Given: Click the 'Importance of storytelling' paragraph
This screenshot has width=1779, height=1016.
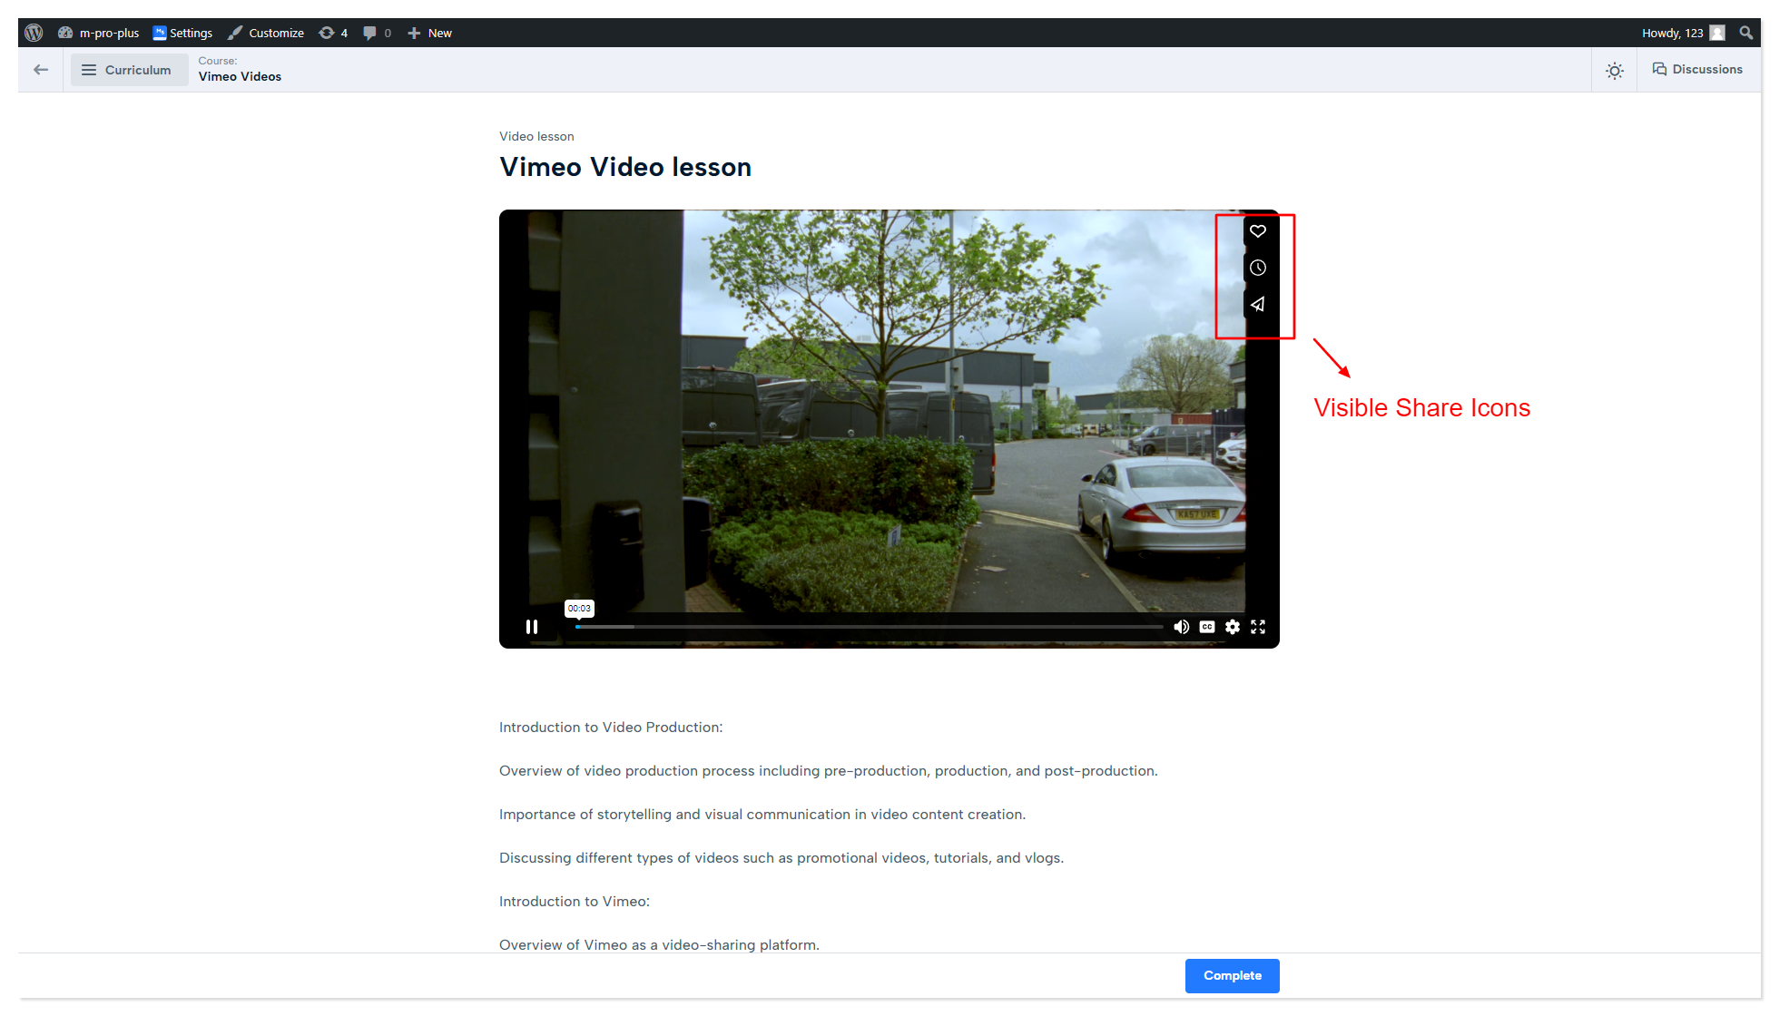Looking at the screenshot, I should (x=762, y=815).
